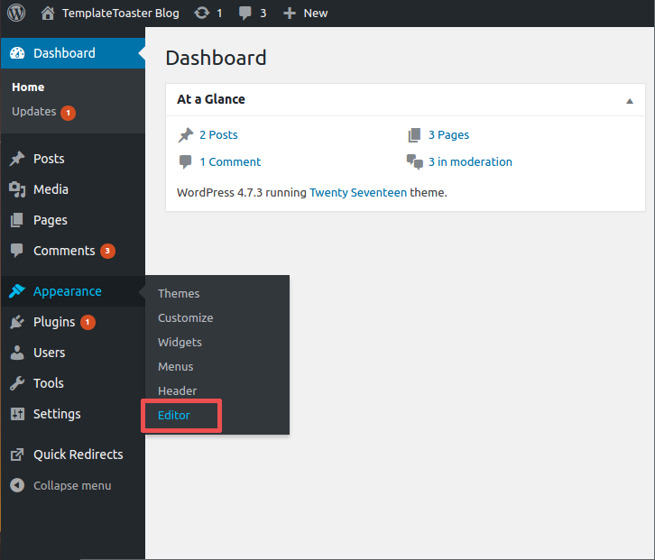Image resolution: width=655 pixels, height=560 pixels.
Task: Open Editor in the Appearance submenu
Action: tap(174, 416)
